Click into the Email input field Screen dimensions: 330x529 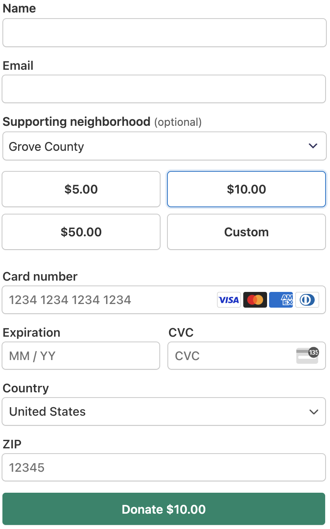pyautogui.click(x=164, y=89)
